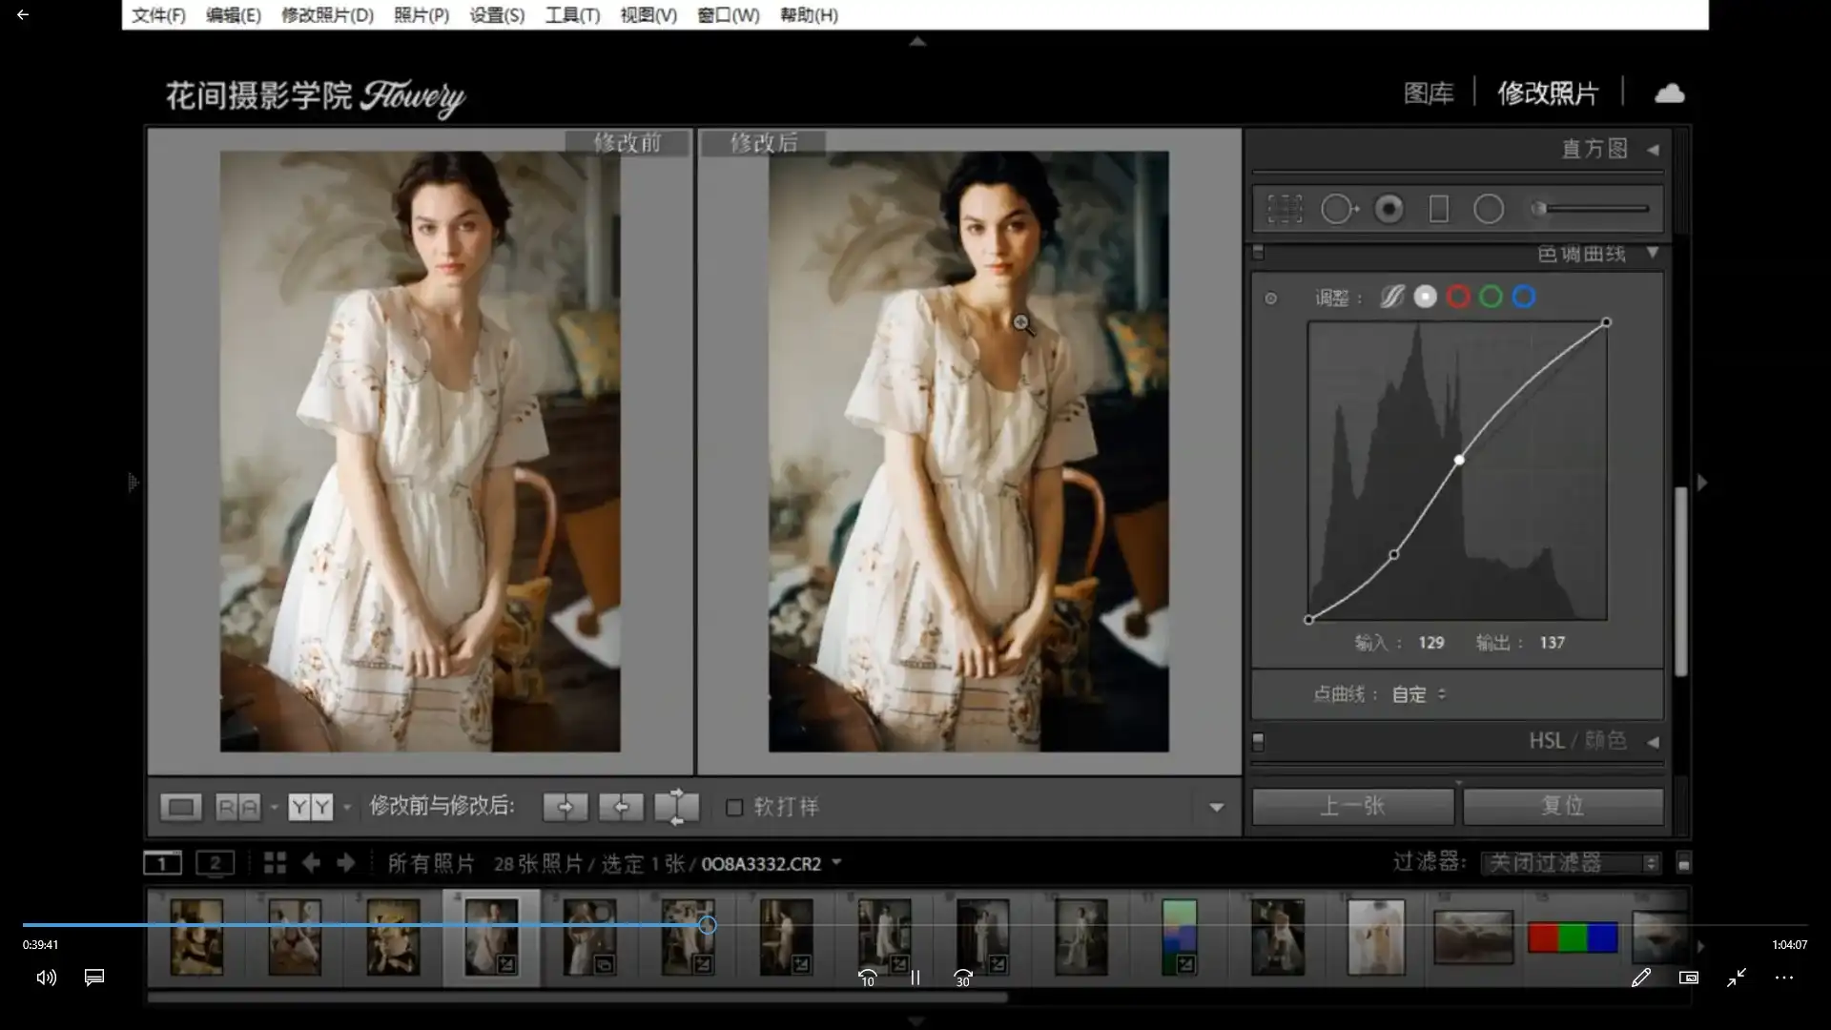Select the red channel curve
Screen dimensions: 1831x1030
pyautogui.click(x=1457, y=298)
